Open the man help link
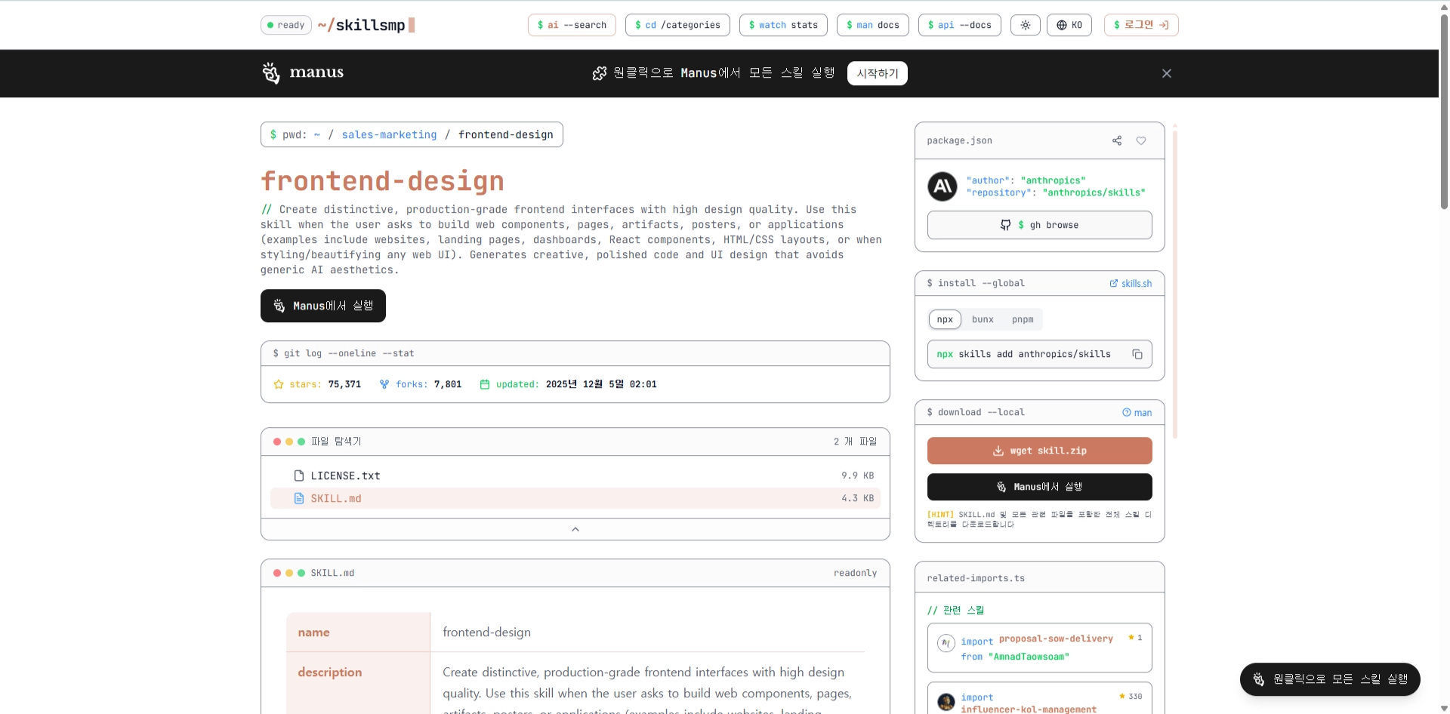This screenshot has height=714, width=1450. tap(1137, 413)
